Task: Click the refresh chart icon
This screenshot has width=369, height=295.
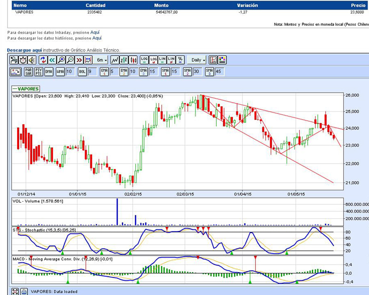Action: coord(42,60)
